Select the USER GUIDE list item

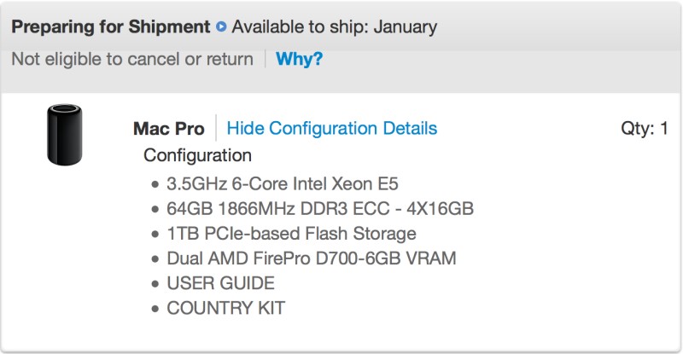pyautogui.click(x=220, y=283)
